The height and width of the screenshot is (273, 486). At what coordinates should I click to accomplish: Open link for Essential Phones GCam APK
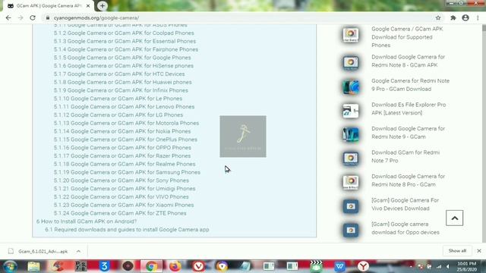[125, 41]
